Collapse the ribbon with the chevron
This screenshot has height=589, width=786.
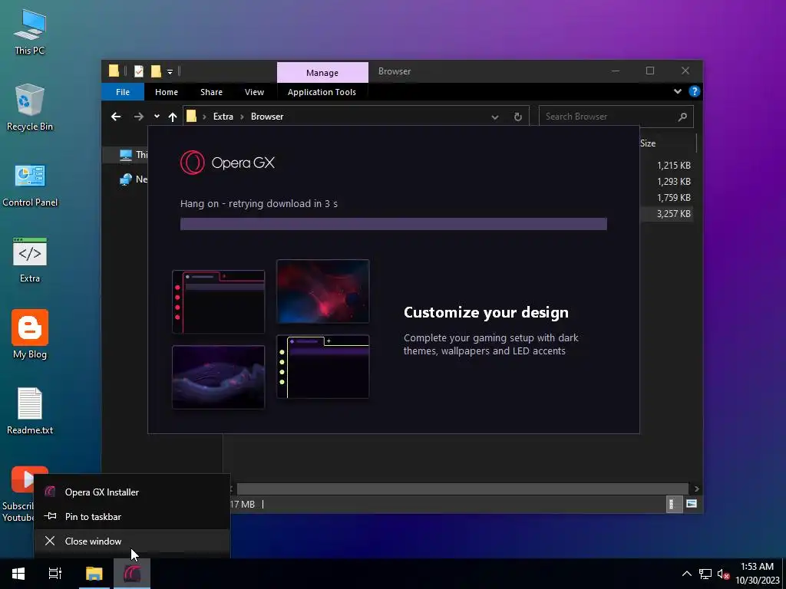[678, 92]
